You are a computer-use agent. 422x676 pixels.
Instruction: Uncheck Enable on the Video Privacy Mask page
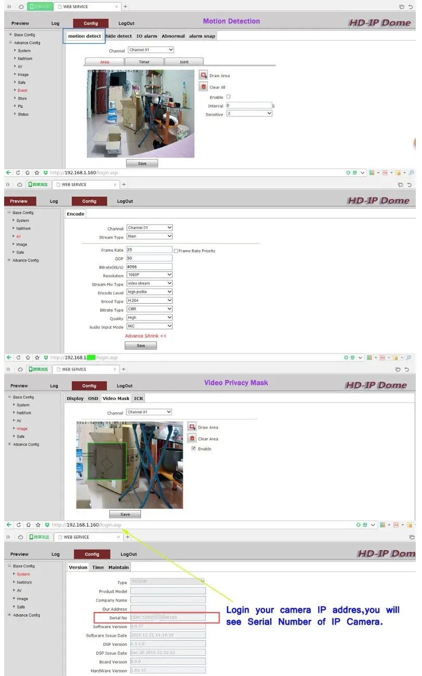pos(194,448)
